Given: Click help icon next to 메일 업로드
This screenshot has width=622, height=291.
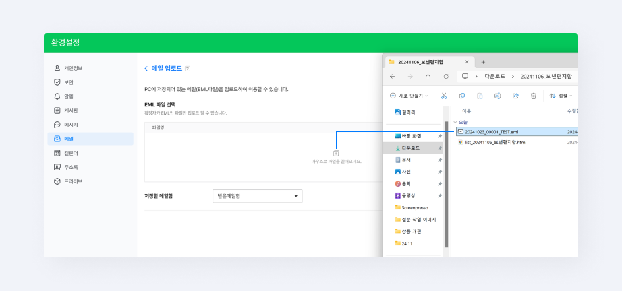Looking at the screenshot, I should pyautogui.click(x=188, y=69).
